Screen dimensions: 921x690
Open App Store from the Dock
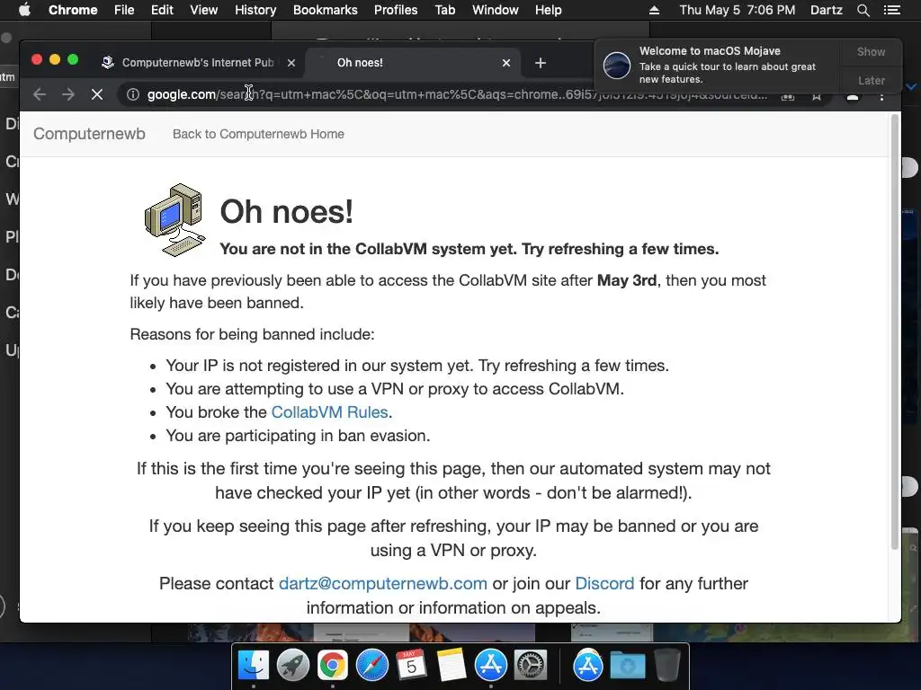click(490, 666)
